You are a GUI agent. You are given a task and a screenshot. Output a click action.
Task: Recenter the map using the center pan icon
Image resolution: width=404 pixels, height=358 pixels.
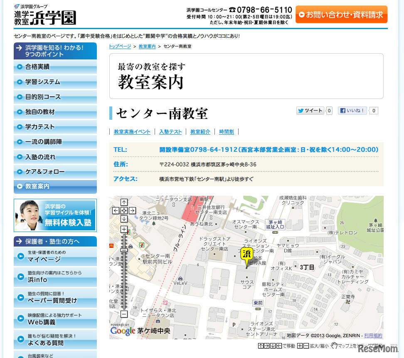pyautogui.click(x=124, y=210)
